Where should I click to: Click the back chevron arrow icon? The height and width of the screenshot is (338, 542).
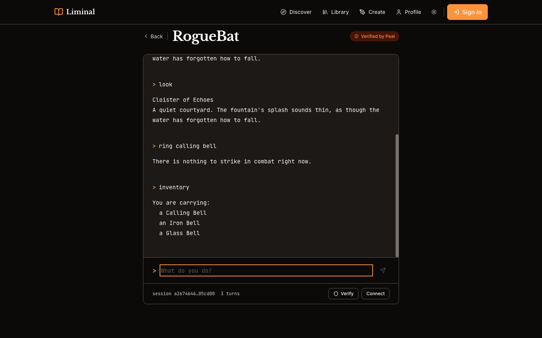(x=146, y=36)
